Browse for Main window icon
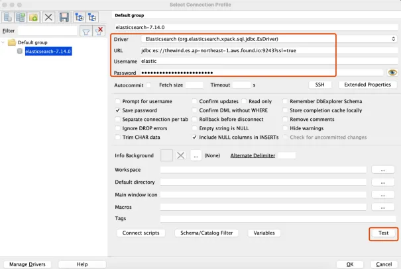 coord(383,195)
